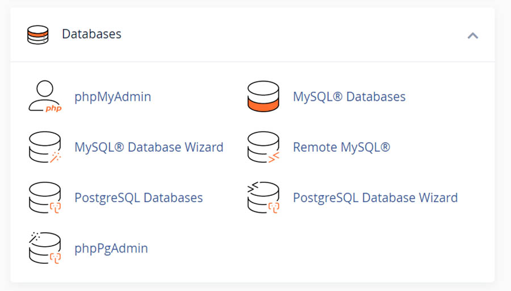Click the MySQL Database Wizard wand icon
Image resolution: width=511 pixels, height=291 pixels.
click(x=44, y=147)
